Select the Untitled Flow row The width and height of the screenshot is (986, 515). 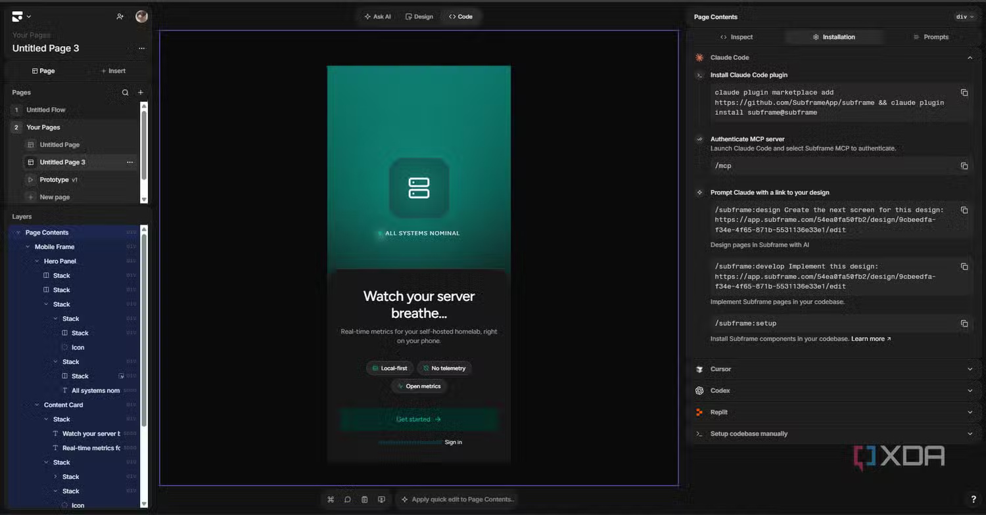74,110
